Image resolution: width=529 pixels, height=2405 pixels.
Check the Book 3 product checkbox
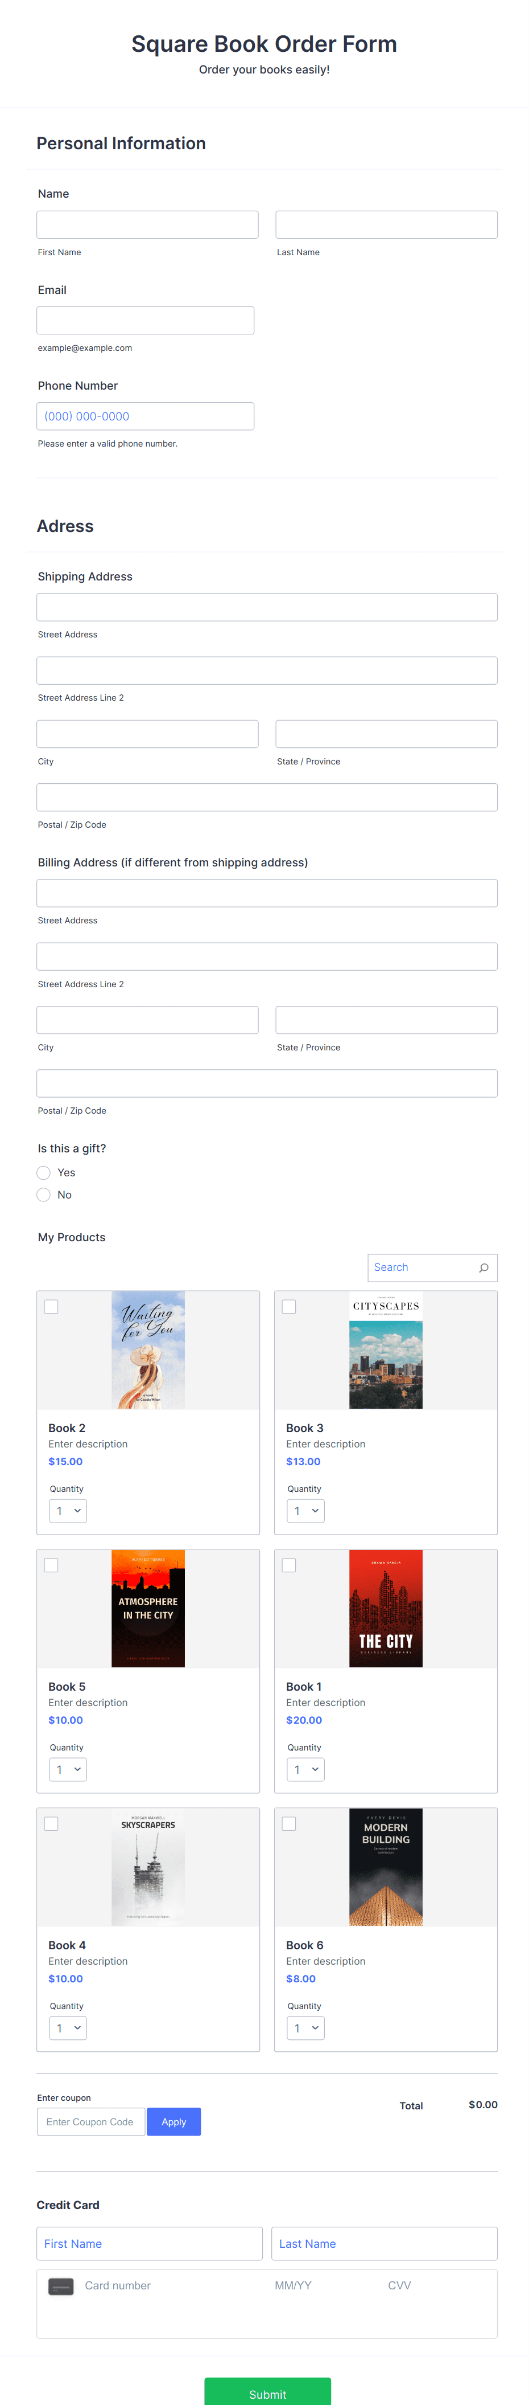tap(289, 1306)
